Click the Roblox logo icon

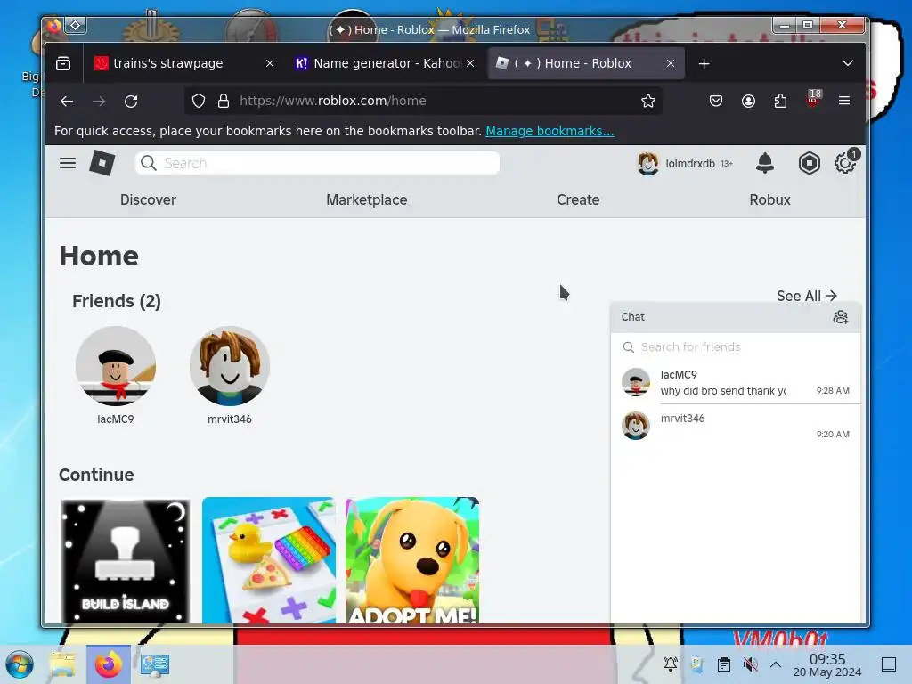point(102,164)
